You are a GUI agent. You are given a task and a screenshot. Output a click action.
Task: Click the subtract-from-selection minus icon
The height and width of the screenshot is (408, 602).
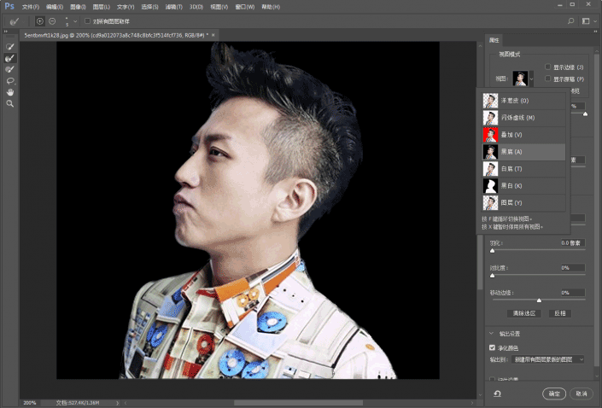[x=52, y=21]
